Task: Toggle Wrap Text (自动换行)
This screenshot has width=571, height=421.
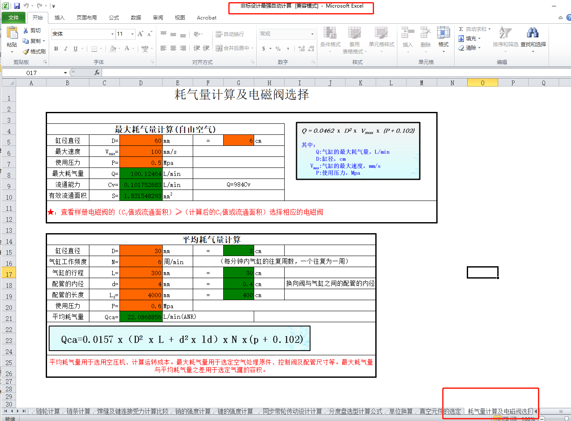Action: (230, 34)
